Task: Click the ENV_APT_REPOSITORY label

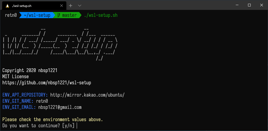Action: [x=25, y=95]
